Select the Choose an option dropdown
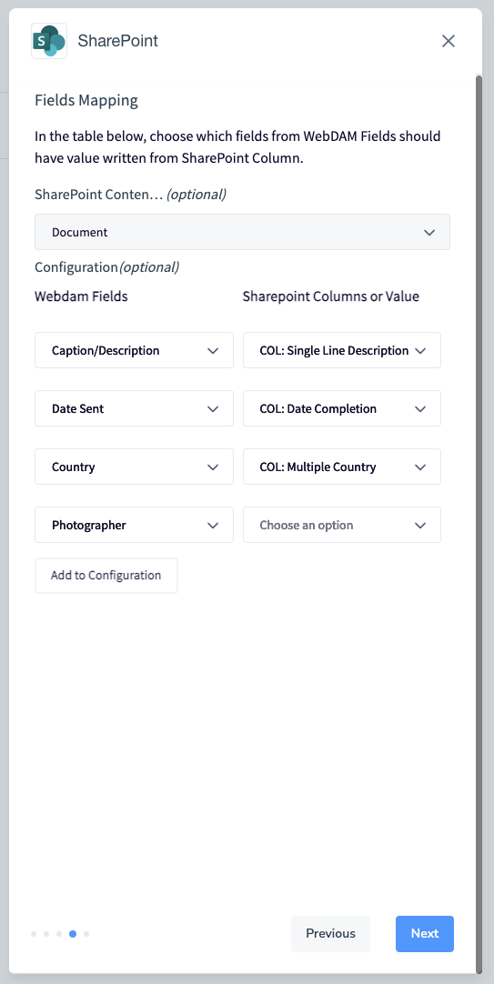 (342, 525)
